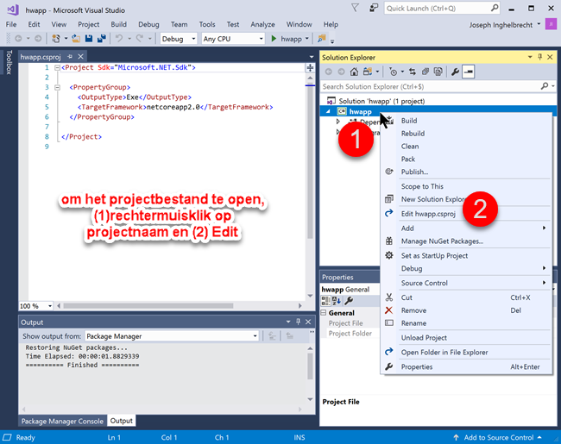Open the hwapp start target dropdown arrow

tap(307, 39)
